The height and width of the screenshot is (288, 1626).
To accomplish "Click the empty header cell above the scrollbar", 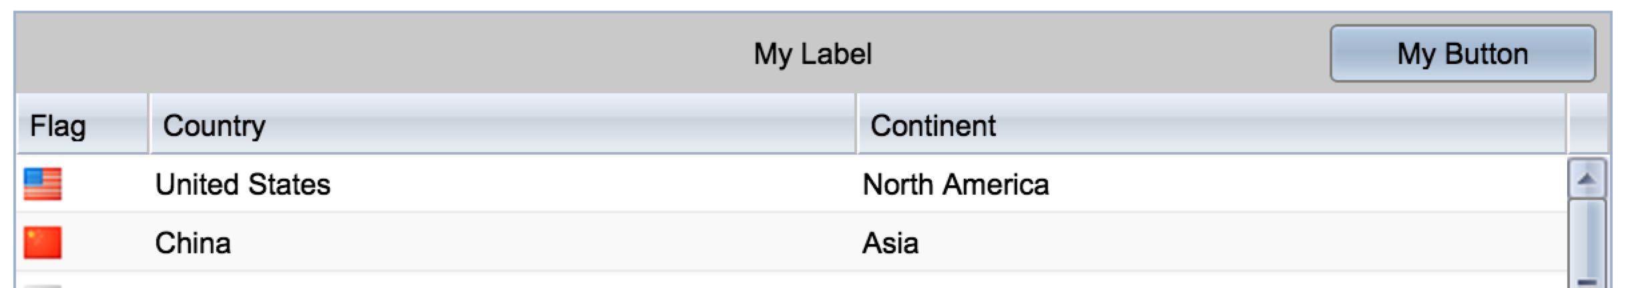I will pos(1587,124).
